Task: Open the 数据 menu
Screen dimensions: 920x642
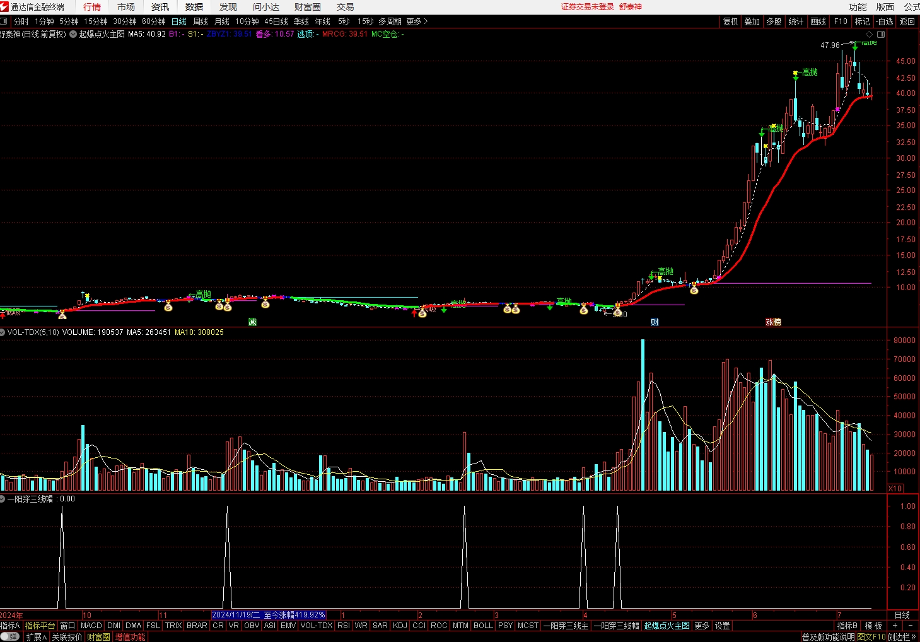Action: point(194,7)
